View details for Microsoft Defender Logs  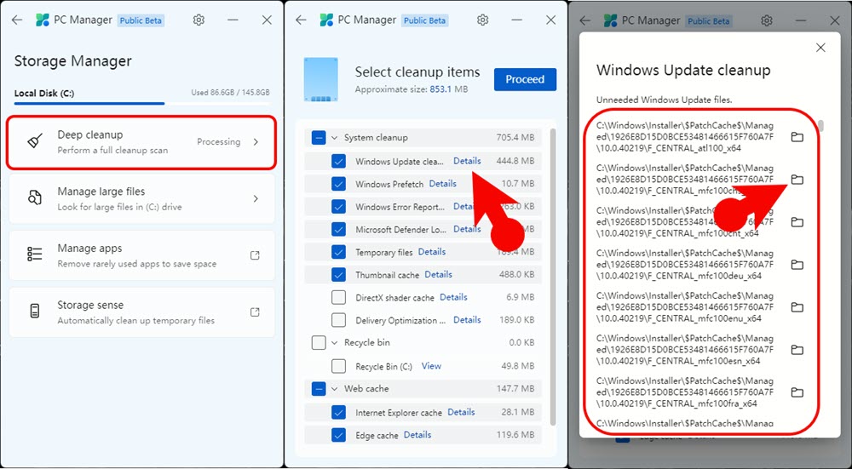(x=467, y=229)
